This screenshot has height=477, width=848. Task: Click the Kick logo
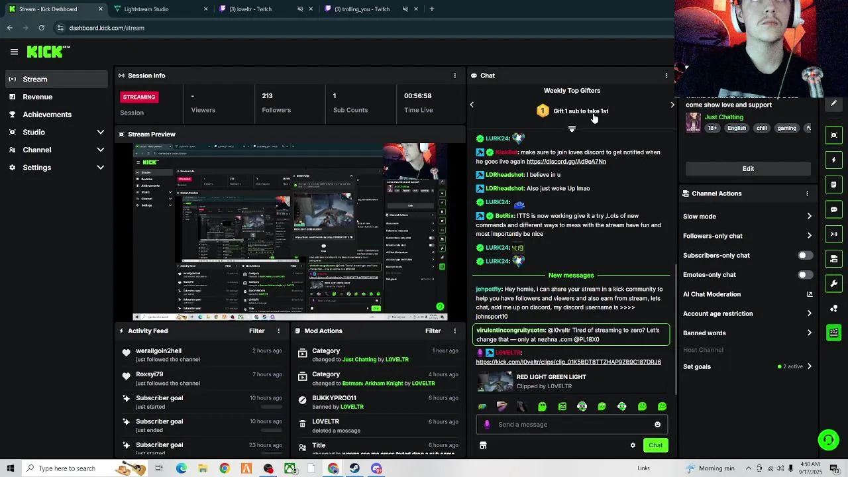coord(48,51)
